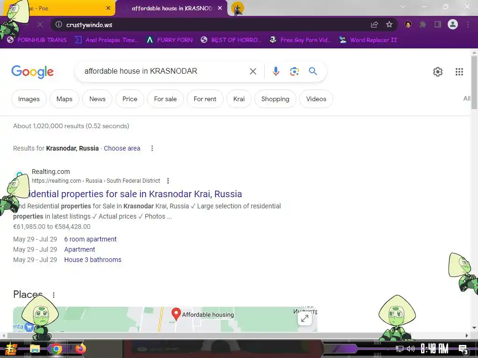Click the Choose area link

point(122,148)
